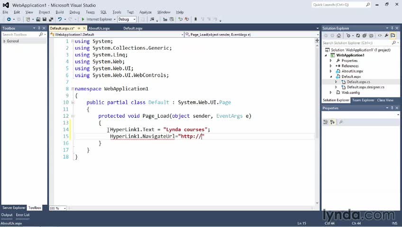
Task: Open Properties wrench icon in Solution Explorer
Action: click(386, 35)
